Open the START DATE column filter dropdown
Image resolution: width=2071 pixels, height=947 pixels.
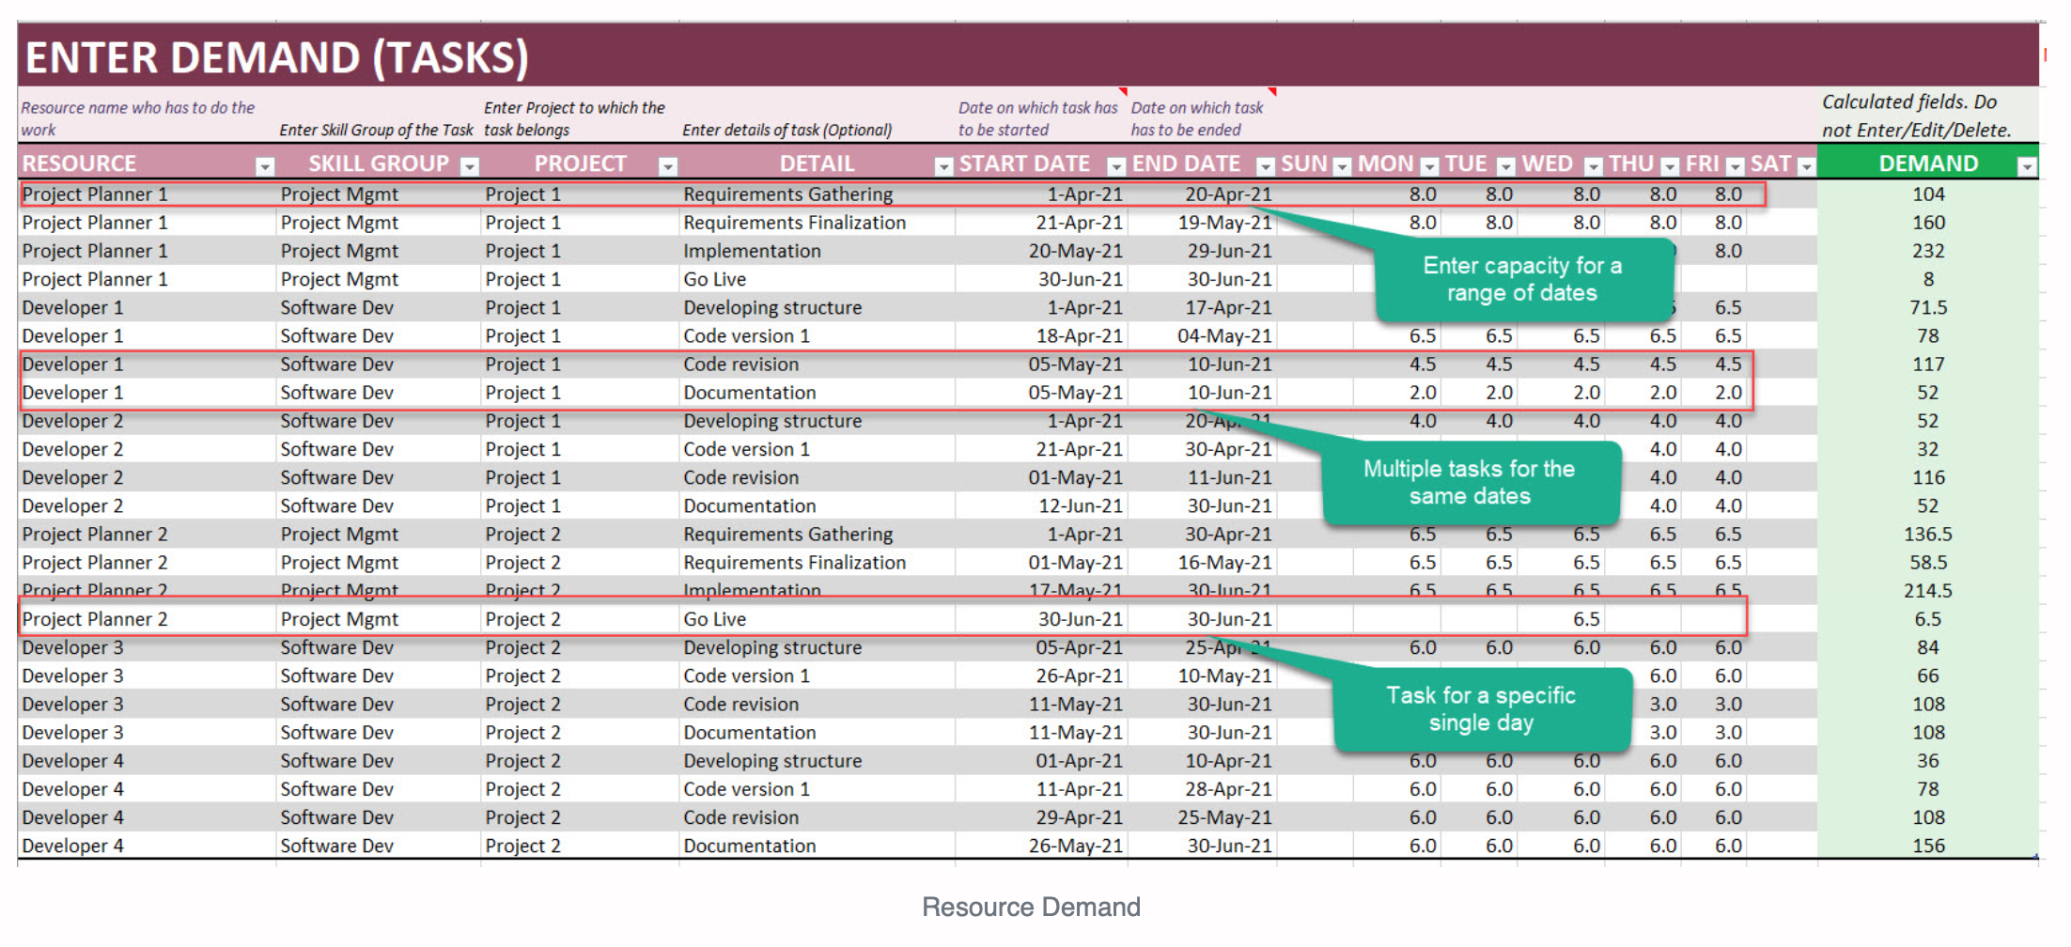pos(1116,166)
